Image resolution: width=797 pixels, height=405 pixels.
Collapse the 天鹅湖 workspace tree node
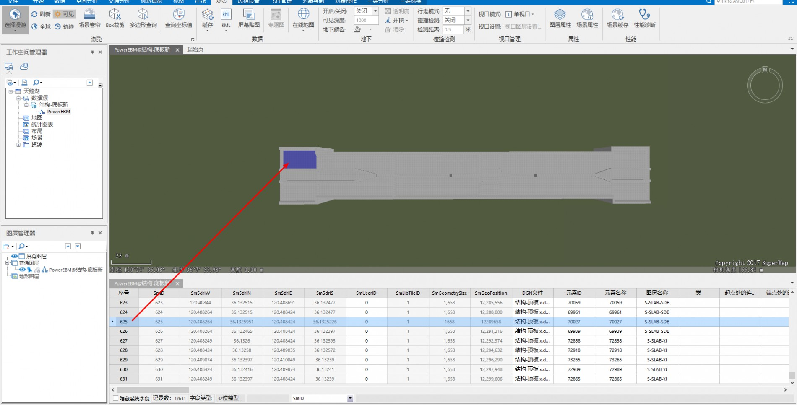click(10, 91)
